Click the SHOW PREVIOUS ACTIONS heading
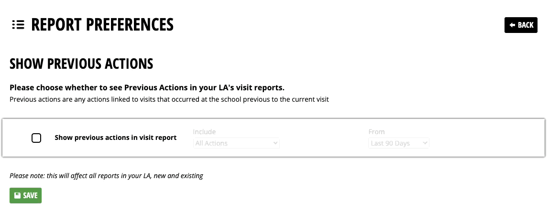The width and height of the screenshot is (549, 212). click(x=81, y=64)
